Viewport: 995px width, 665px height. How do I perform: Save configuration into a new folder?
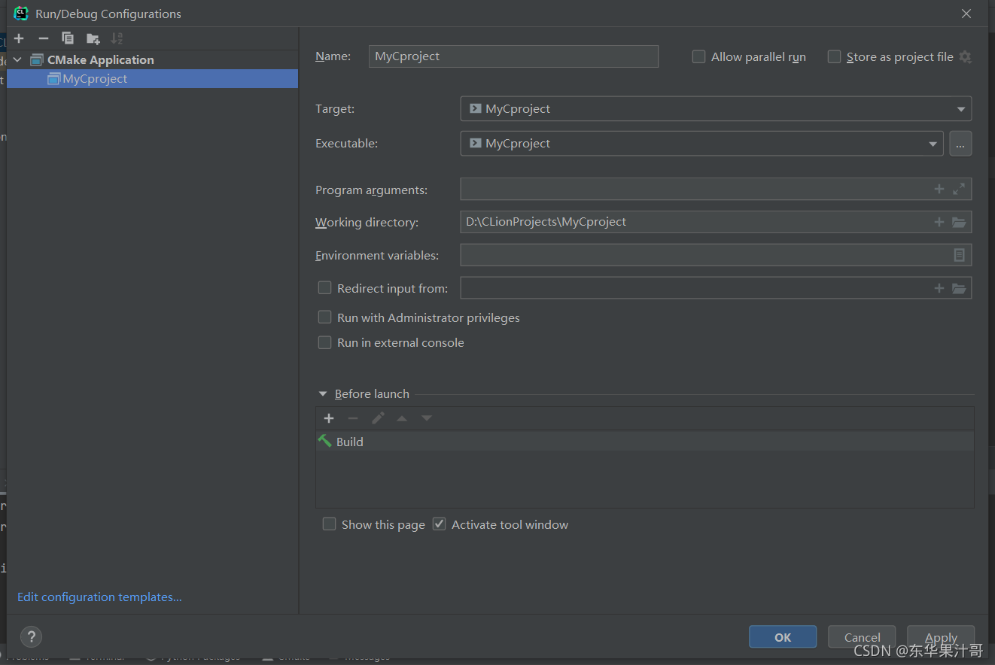click(x=93, y=38)
